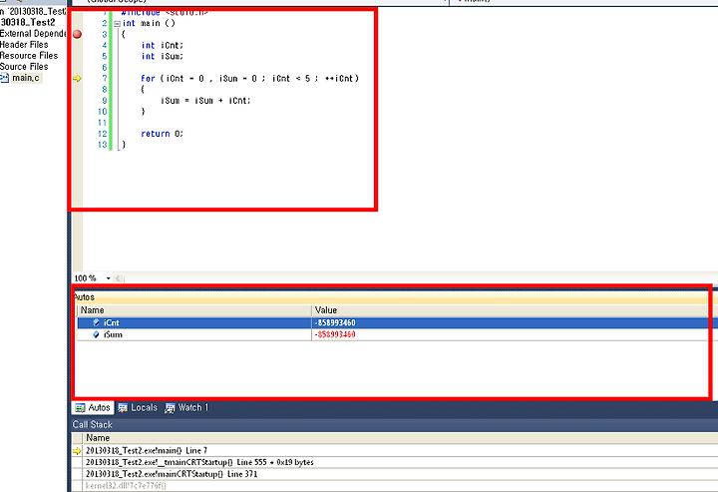
Task: Click the yellow current-statement arrow on line 7
Action: [78, 78]
